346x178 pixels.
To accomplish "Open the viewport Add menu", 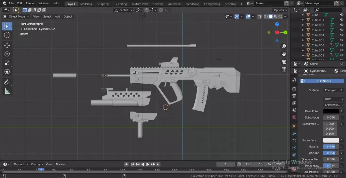I will pyautogui.click(x=57, y=16).
